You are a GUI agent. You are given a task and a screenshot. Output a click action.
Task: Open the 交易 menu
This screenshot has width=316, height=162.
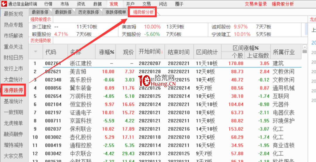coord(147,4)
